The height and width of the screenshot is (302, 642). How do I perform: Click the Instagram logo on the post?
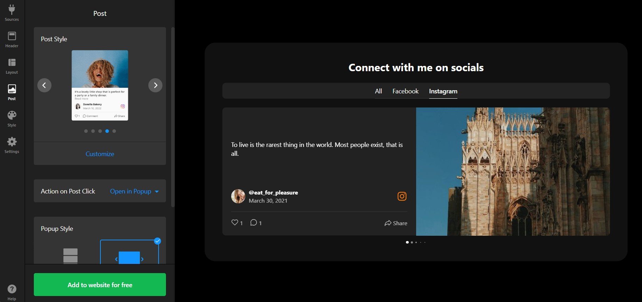click(402, 196)
